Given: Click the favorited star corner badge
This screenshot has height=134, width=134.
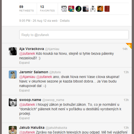Looking at the screenshot, I should click(x=129, y=45).
